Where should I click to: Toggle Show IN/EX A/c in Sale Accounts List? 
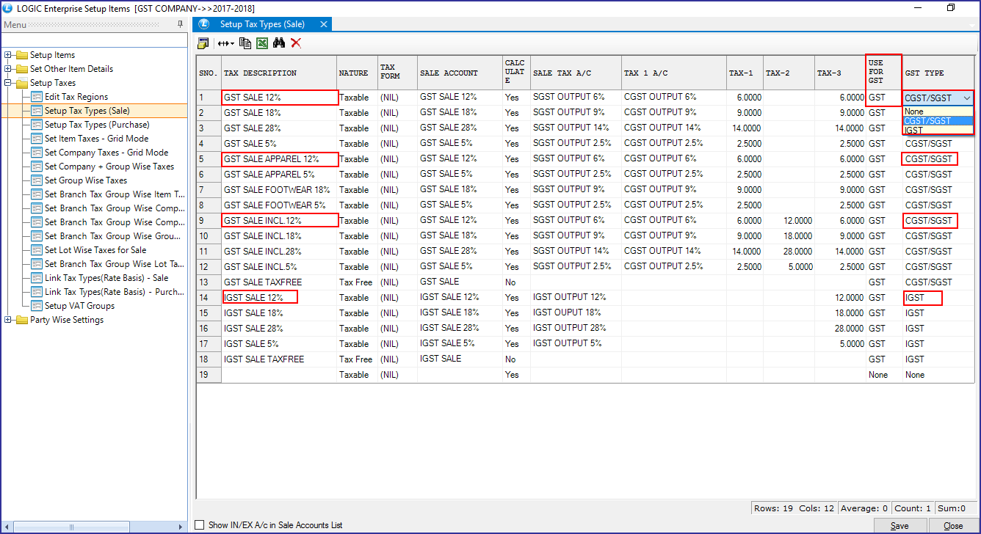click(199, 525)
